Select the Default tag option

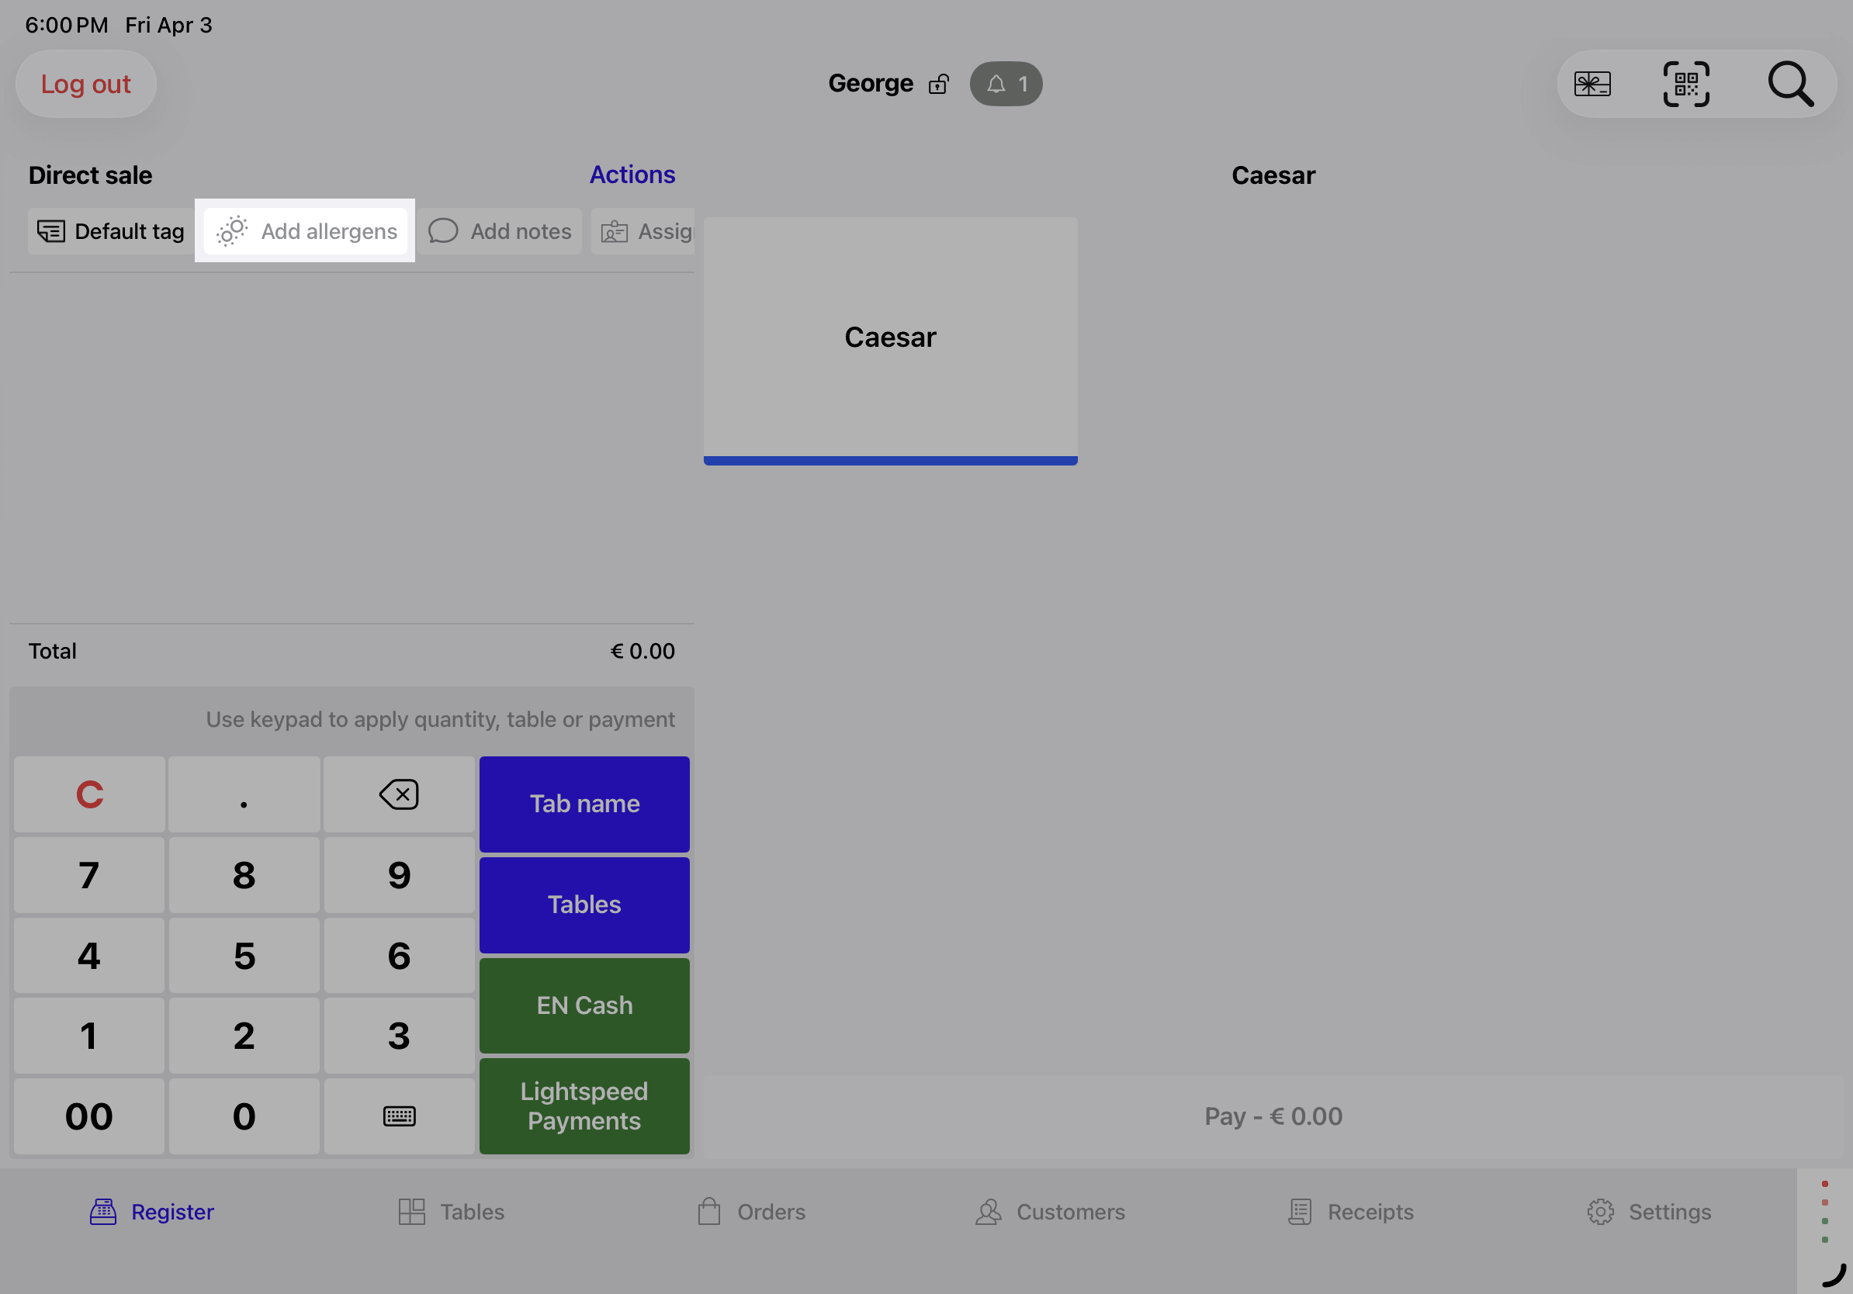[x=112, y=231]
